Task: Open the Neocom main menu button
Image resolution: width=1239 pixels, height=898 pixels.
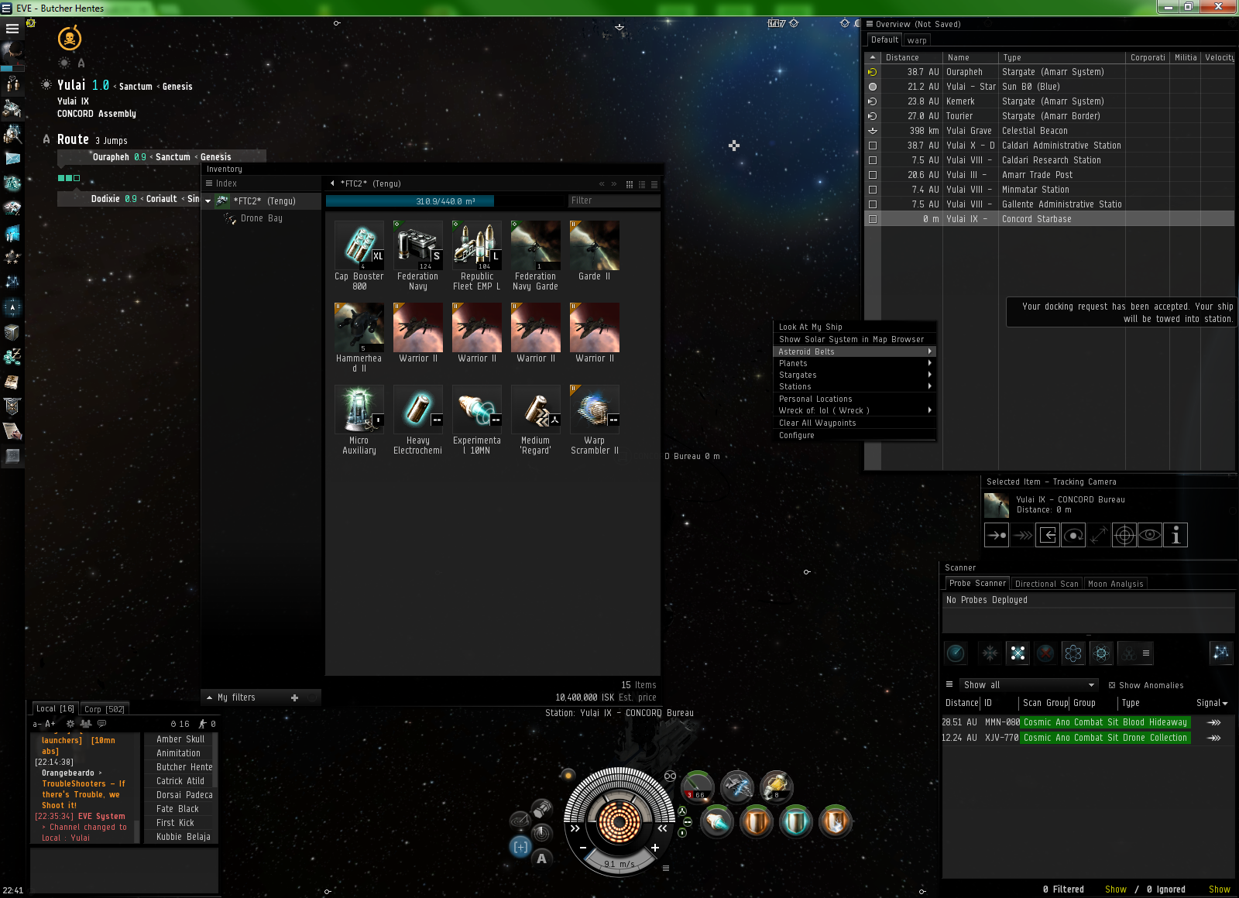Action: pyautogui.click(x=12, y=29)
